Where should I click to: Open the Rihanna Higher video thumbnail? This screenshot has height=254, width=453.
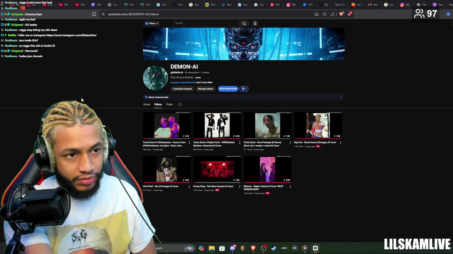tap(268, 169)
